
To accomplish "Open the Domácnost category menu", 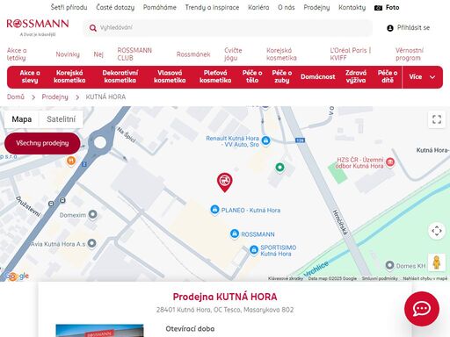I will click(x=317, y=77).
